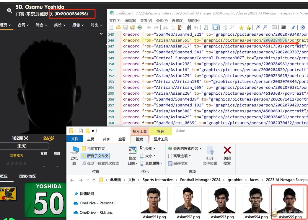
Task: Click the Always on Top pin icon
Action: tap(293, 27)
